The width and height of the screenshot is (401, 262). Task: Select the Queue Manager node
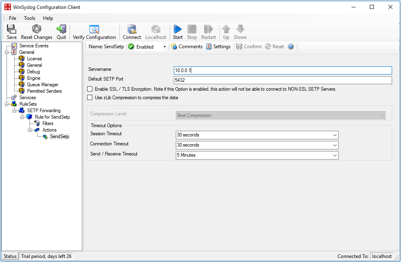click(43, 85)
